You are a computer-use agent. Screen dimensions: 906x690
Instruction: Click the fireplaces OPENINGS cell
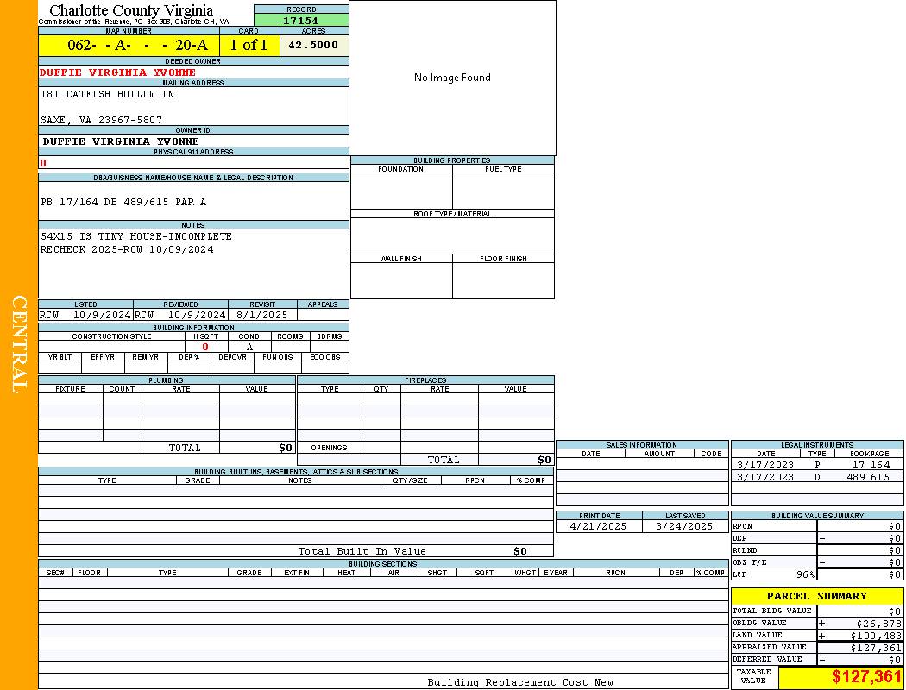(x=329, y=448)
